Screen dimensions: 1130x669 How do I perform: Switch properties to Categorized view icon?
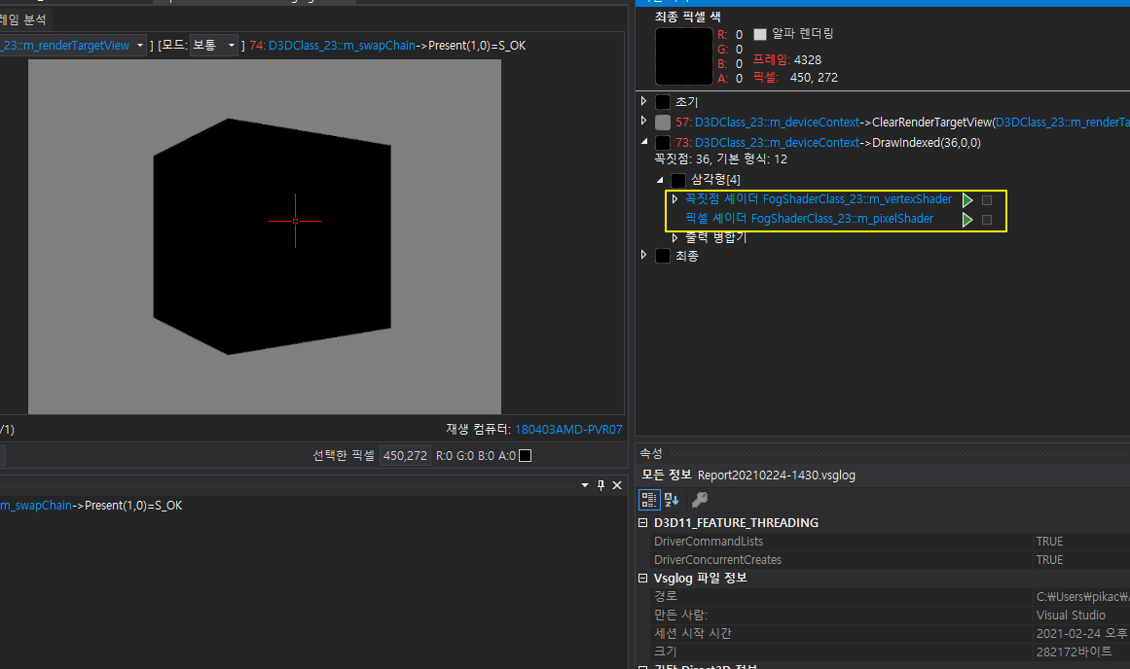pos(648,499)
